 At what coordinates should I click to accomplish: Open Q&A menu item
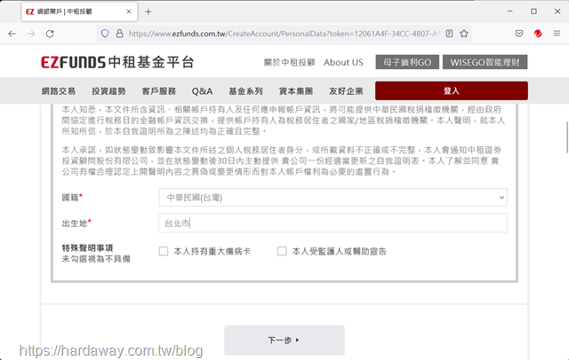[202, 91]
